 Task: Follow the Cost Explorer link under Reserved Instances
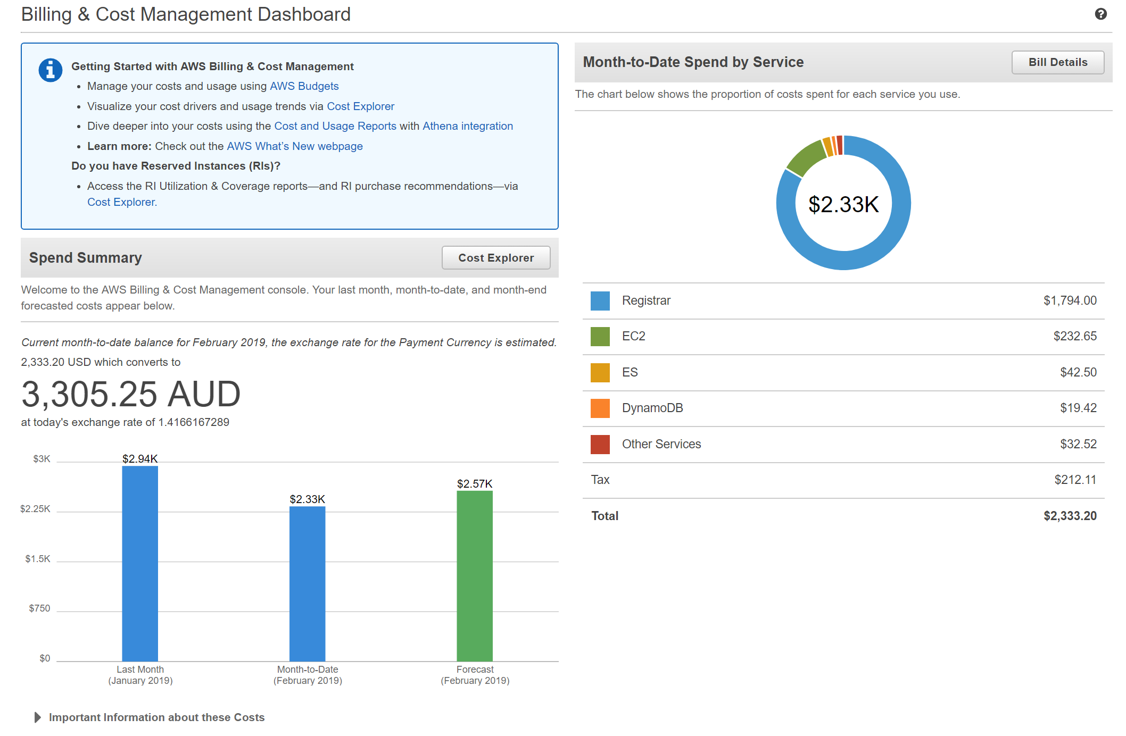pos(121,202)
